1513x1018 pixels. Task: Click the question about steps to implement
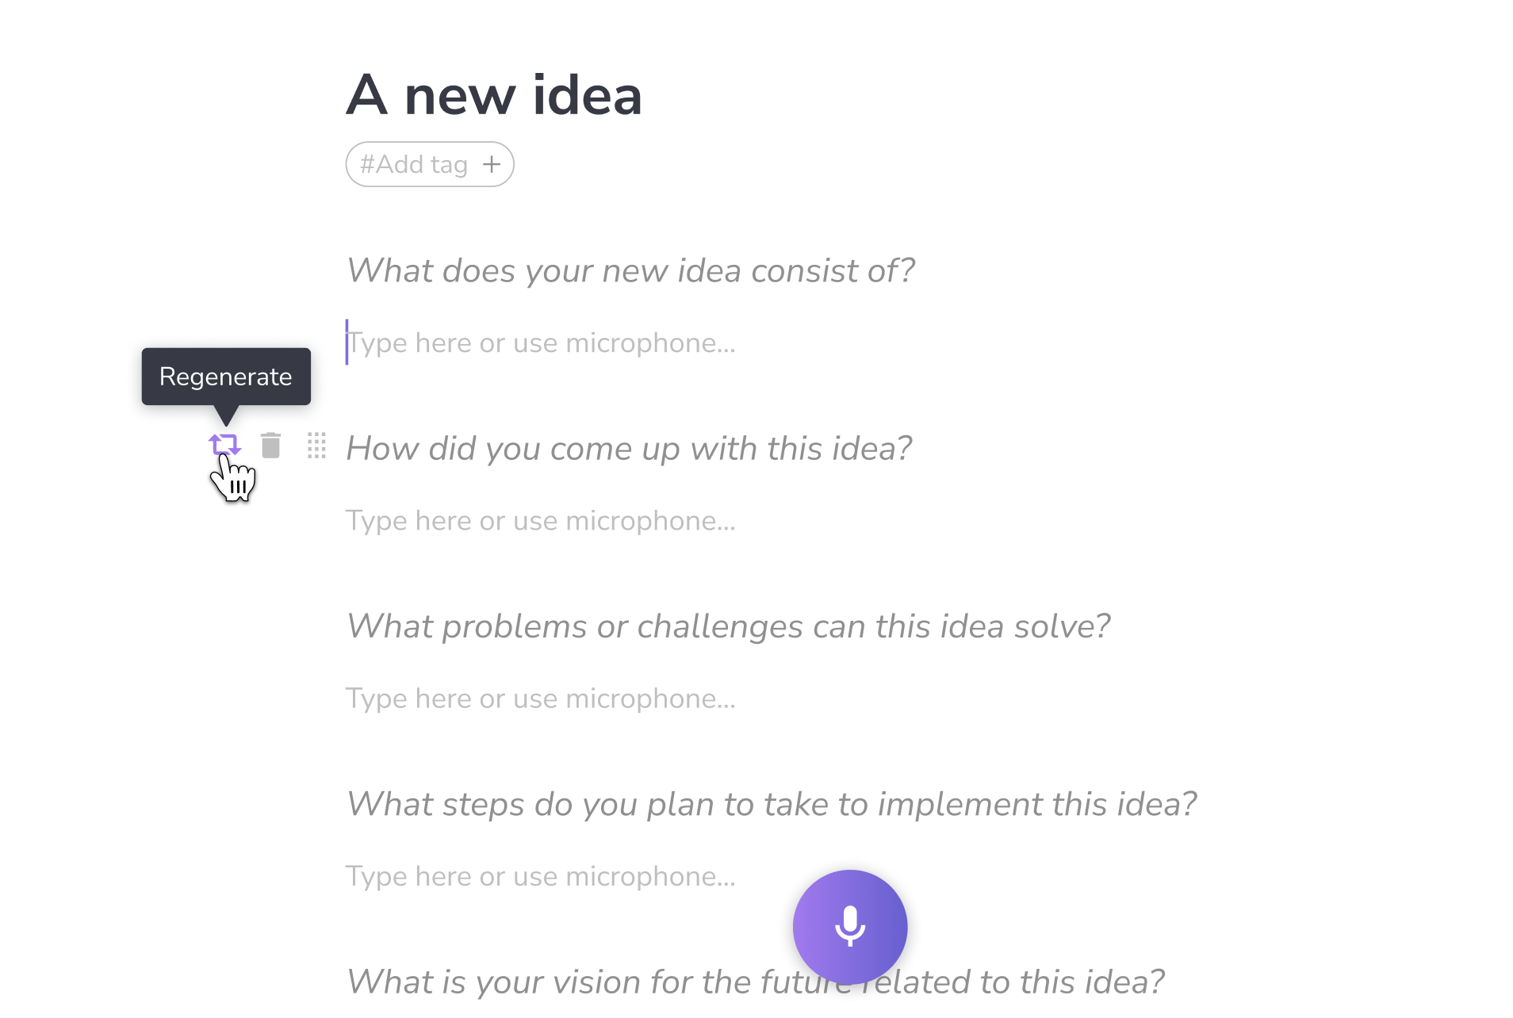772,803
